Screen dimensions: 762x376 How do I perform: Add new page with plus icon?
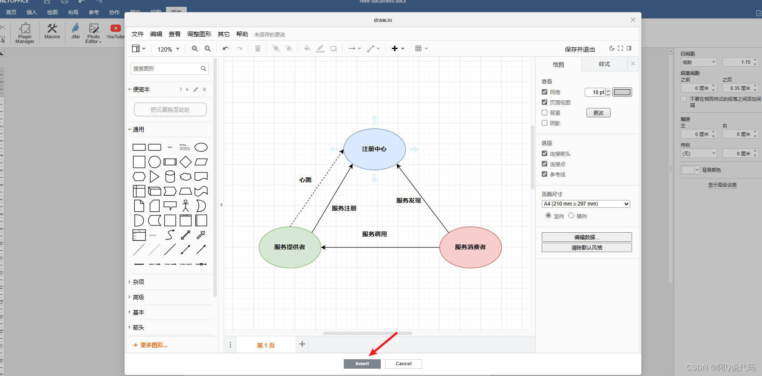302,344
